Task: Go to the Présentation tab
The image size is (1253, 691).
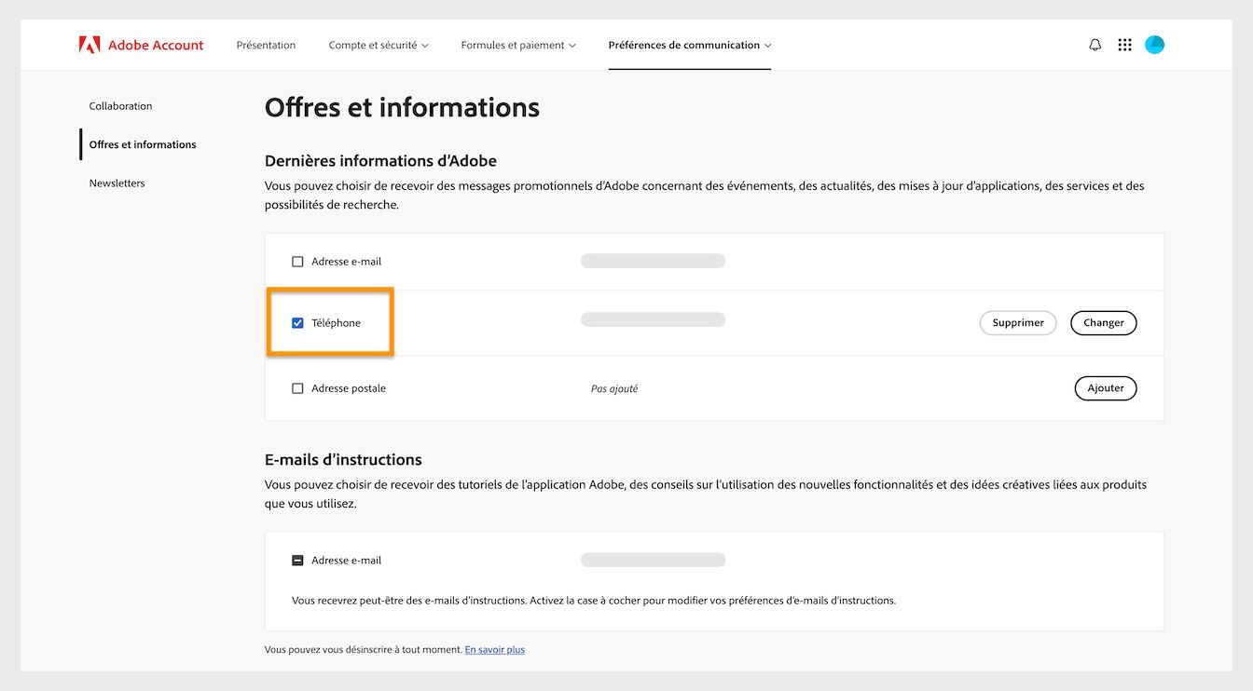Action: [x=266, y=45]
